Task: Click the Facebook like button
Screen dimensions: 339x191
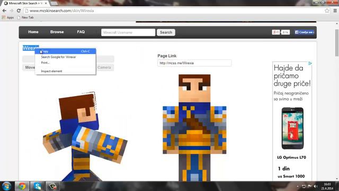Action: (305, 32)
